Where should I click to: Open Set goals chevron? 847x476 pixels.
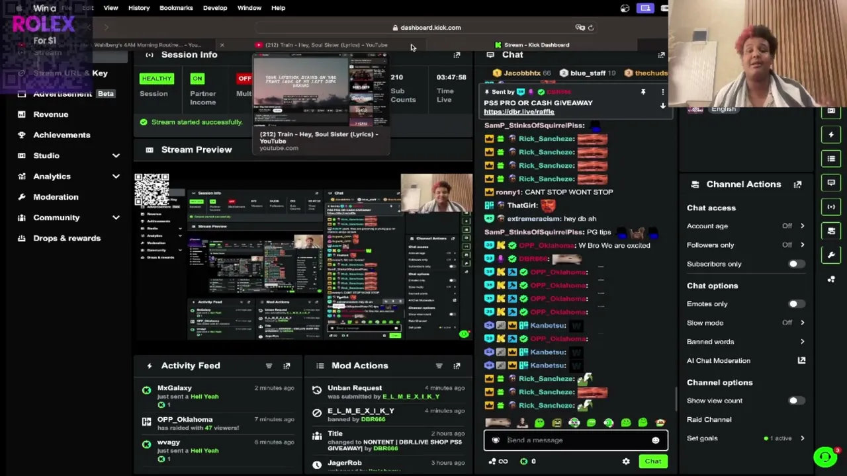click(x=802, y=438)
